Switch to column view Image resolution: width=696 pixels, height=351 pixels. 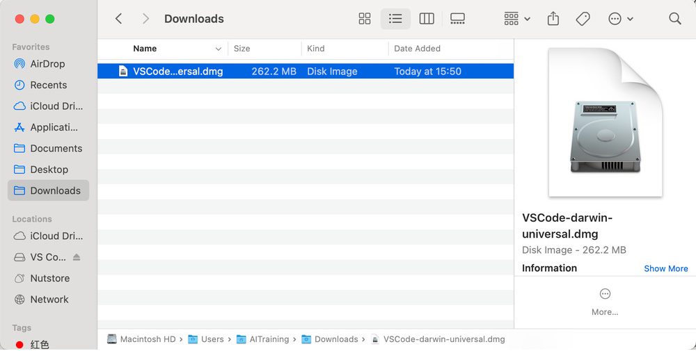pos(427,19)
